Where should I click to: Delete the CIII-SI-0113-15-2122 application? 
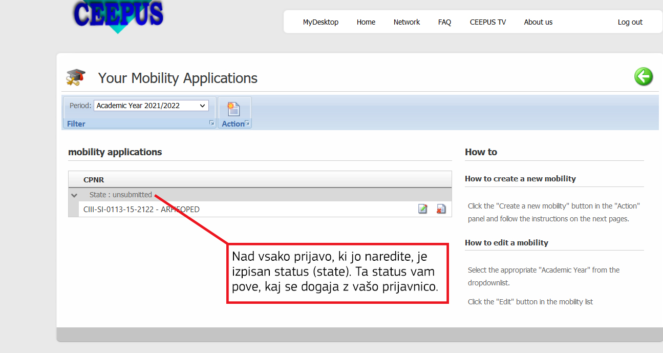pos(441,209)
